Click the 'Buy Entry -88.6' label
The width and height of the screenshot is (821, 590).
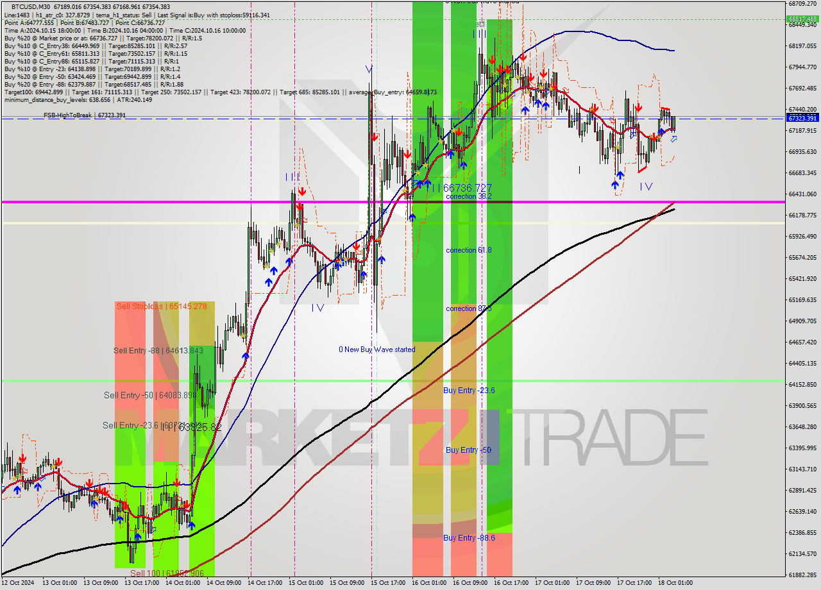[469, 538]
